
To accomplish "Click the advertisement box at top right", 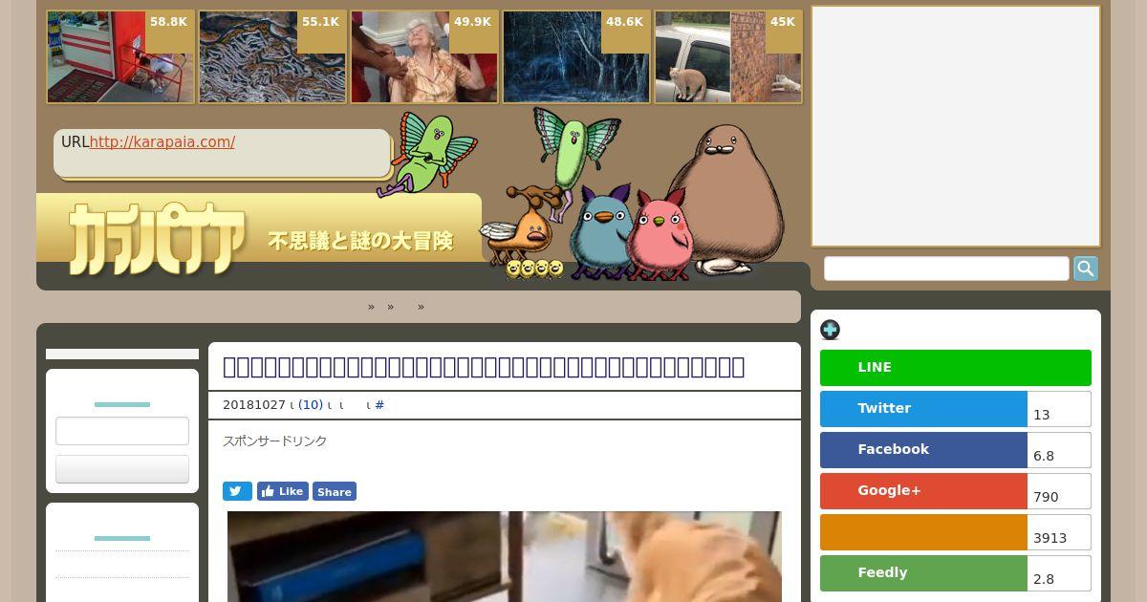I will 956,126.
